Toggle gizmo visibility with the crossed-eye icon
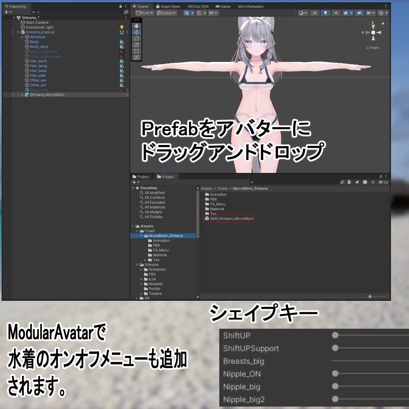This screenshot has height=409, width=409. pos(359,13)
